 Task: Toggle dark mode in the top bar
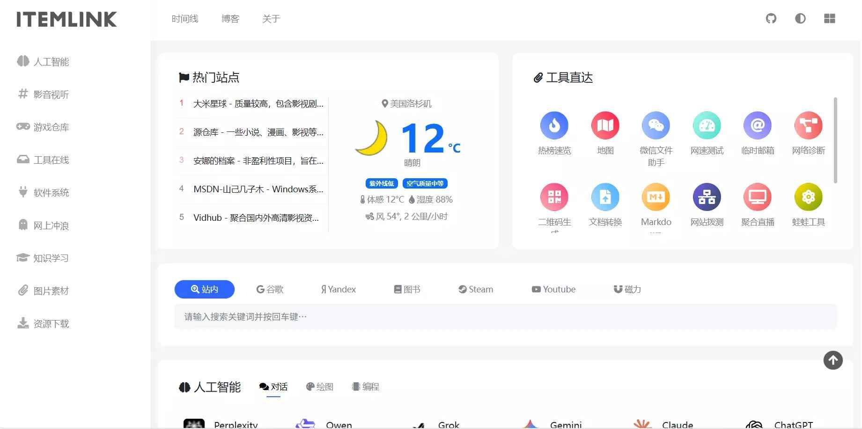point(800,19)
